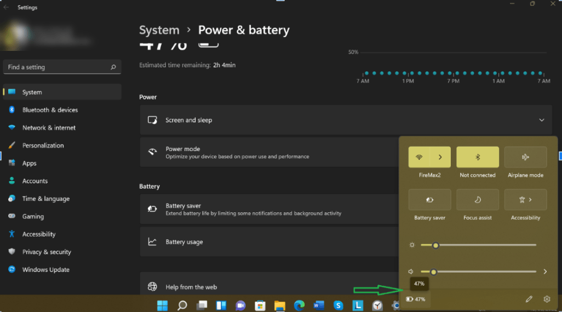Open taskbar Search magnifier icon
This screenshot has width=562, height=312.
click(182, 305)
